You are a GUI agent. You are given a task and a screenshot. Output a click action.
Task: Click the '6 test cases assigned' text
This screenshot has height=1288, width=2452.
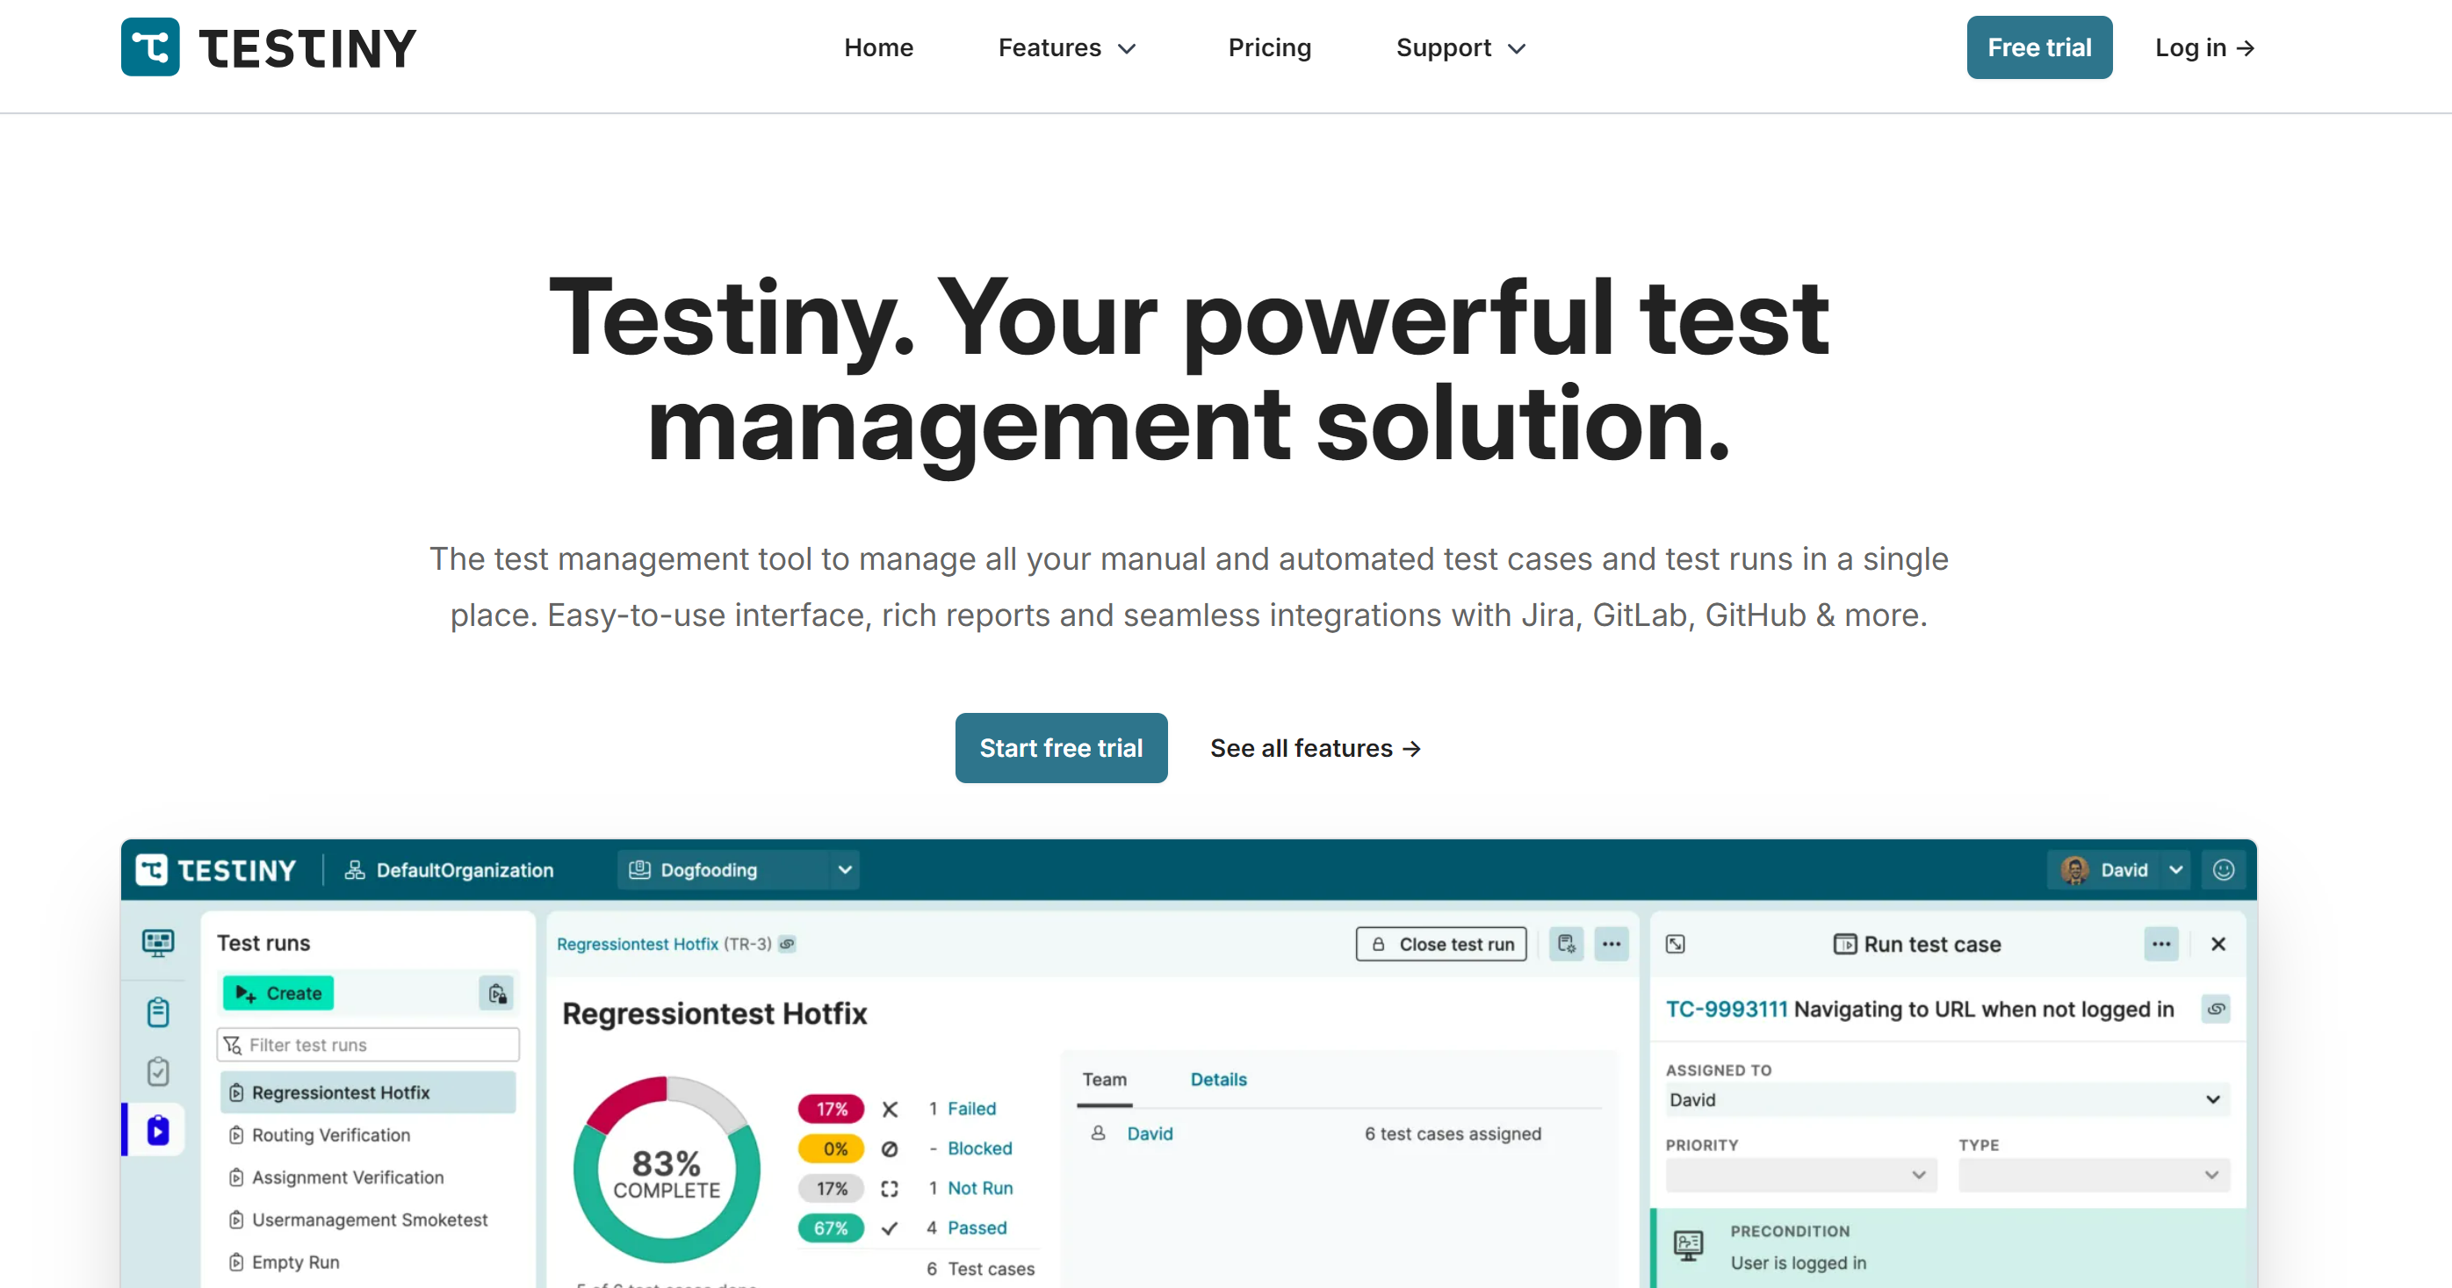tap(1453, 1133)
